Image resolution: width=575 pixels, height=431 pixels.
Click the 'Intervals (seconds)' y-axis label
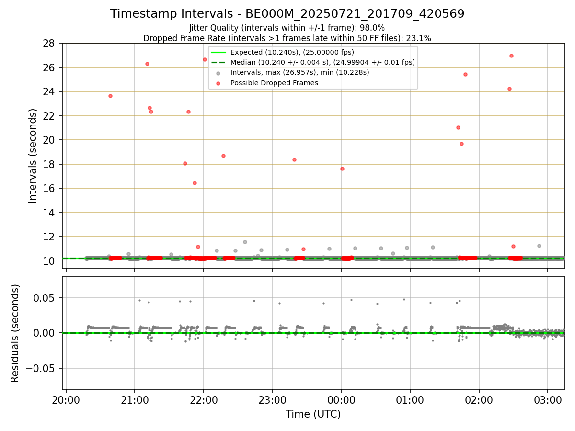[33, 156]
